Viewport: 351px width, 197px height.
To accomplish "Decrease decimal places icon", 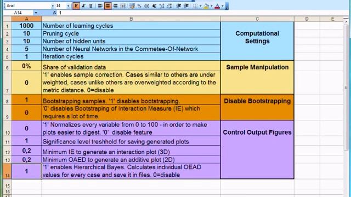I will 169,6.
